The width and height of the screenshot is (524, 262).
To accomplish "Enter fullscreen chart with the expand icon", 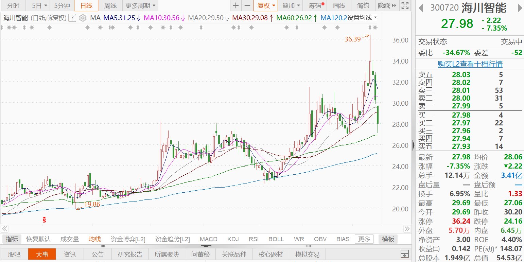I will click(404, 5).
